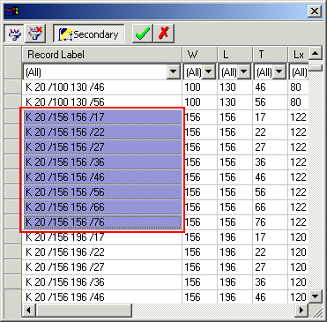Click the L column header
This screenshot has height=322, width=327.
234,55
